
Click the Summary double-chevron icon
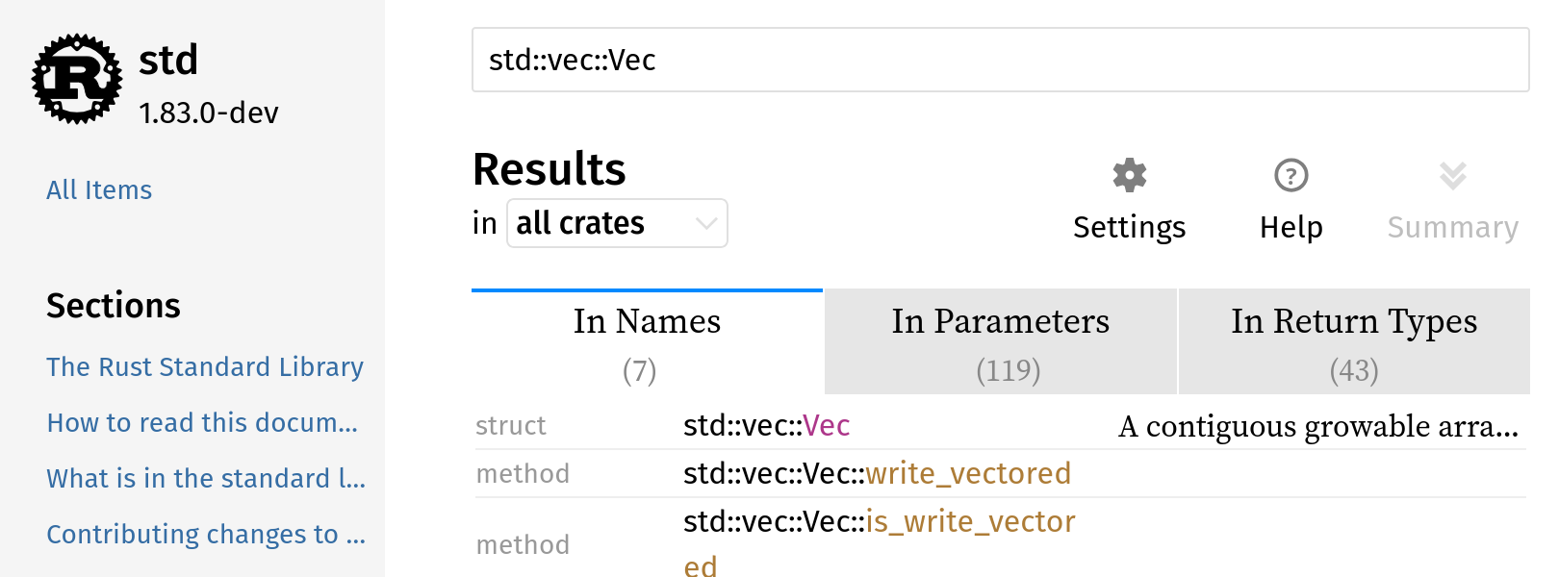[x=1452, y=176]
